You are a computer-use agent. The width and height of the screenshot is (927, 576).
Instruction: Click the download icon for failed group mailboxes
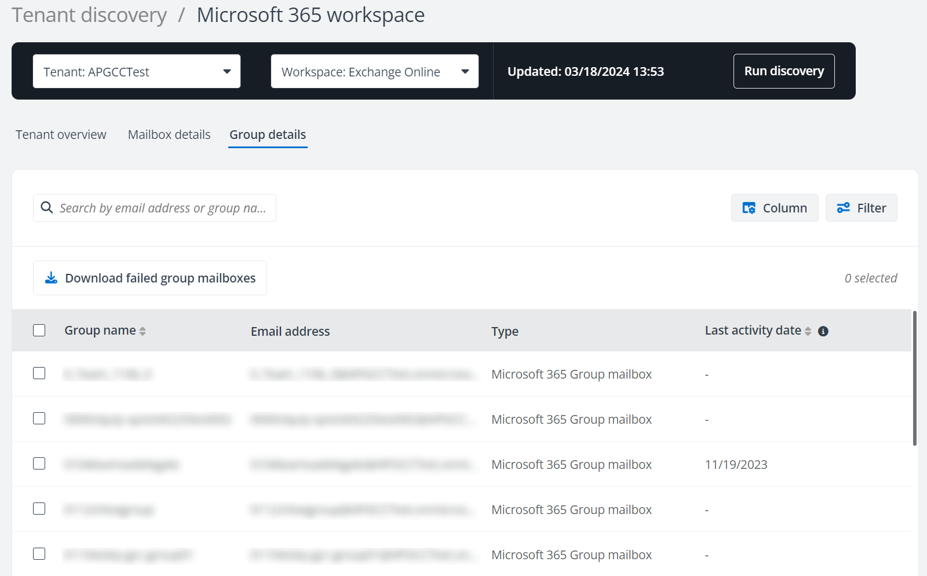coord(50,277)
